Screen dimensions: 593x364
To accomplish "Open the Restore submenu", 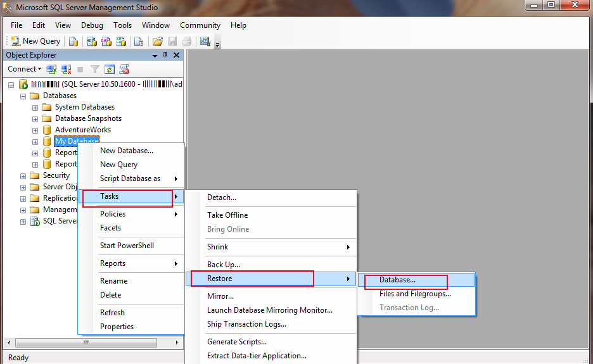I will click(271, 279).
